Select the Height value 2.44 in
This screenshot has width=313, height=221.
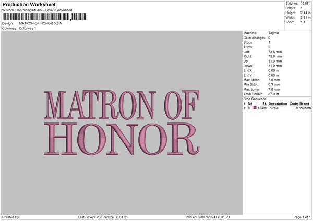coord(305,13)
